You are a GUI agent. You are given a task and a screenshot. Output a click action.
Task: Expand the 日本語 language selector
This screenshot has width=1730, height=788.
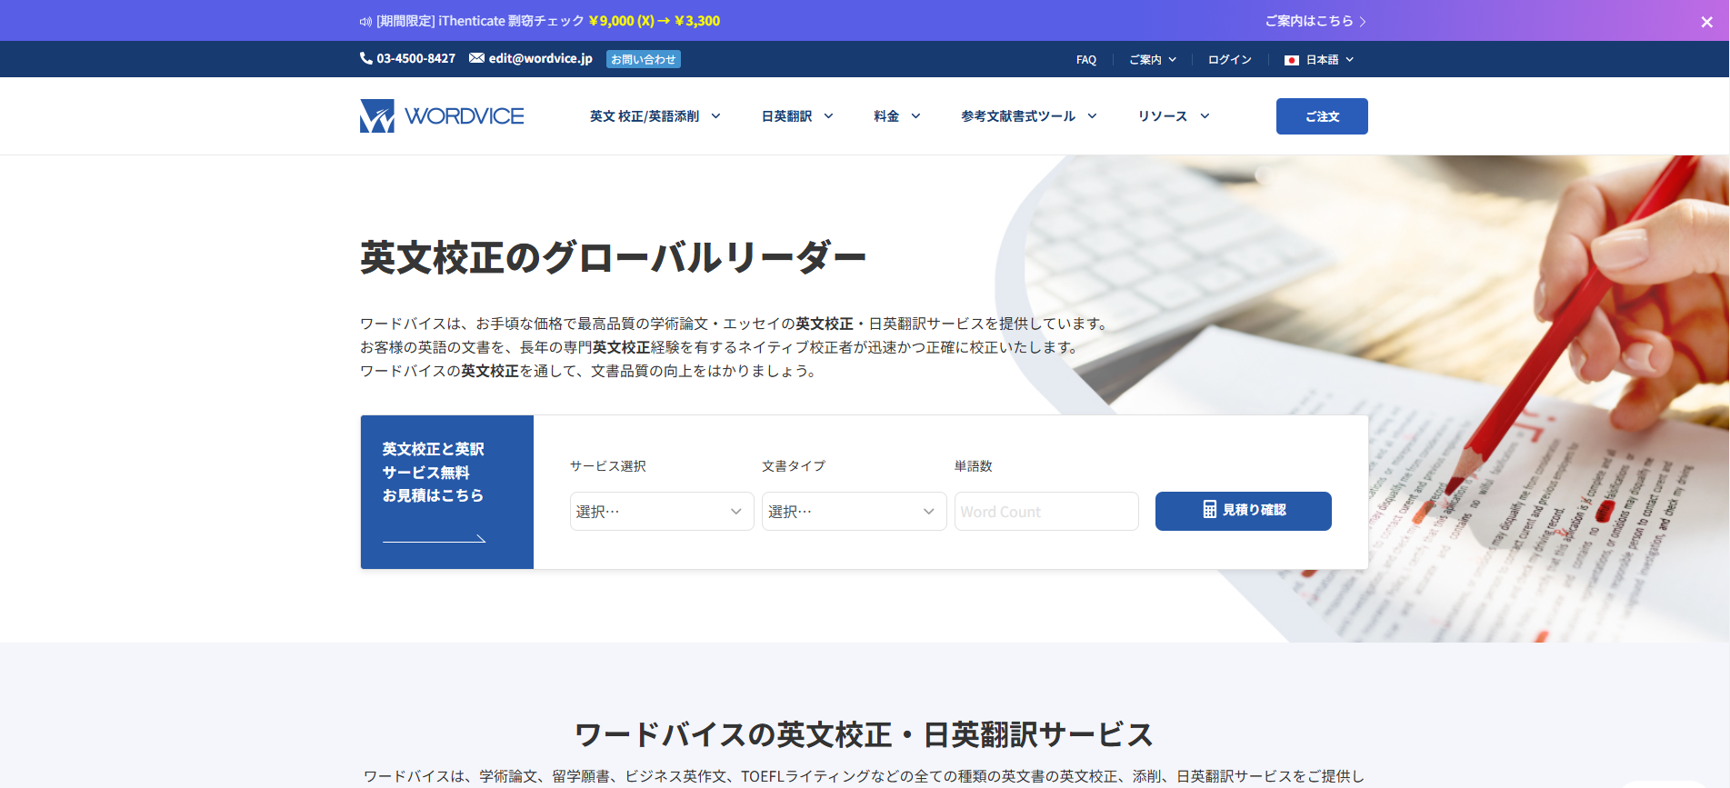tap(1320, 60)
